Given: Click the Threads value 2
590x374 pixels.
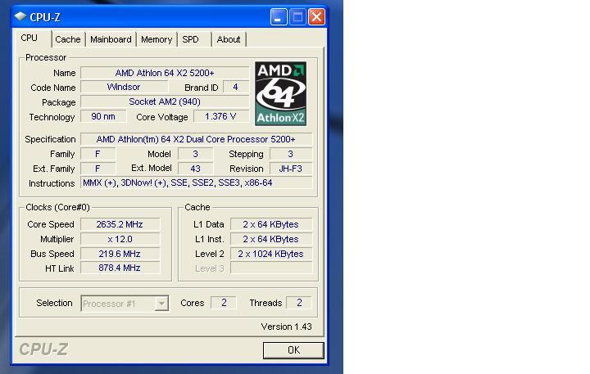Looking at the screenshot, I should [299, 303].
